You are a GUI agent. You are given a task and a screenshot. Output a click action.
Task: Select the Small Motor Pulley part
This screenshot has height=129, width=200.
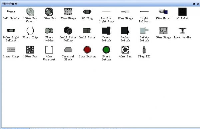click(x=68, y=31)
